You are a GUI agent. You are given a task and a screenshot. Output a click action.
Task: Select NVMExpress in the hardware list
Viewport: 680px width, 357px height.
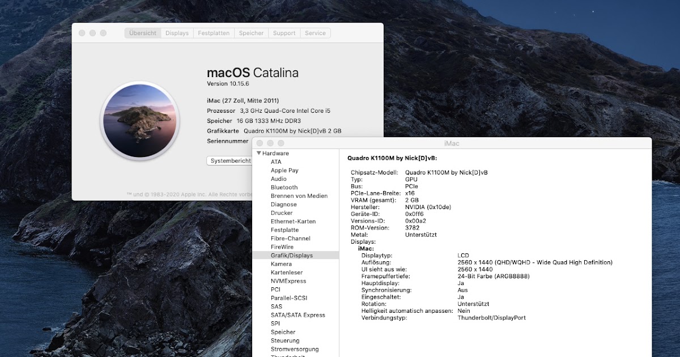pyautogui.click(x=288, y=280)
